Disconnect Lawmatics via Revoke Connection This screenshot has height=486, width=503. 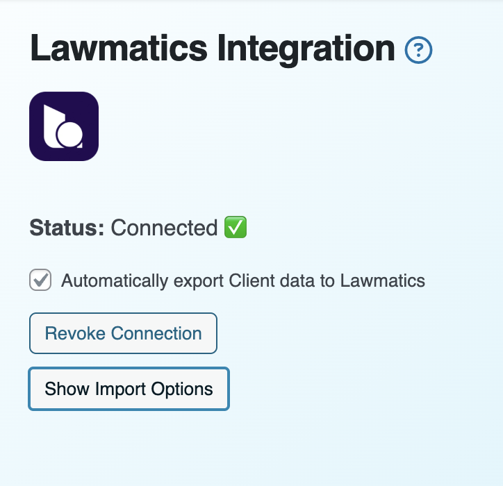coord(123,333)
